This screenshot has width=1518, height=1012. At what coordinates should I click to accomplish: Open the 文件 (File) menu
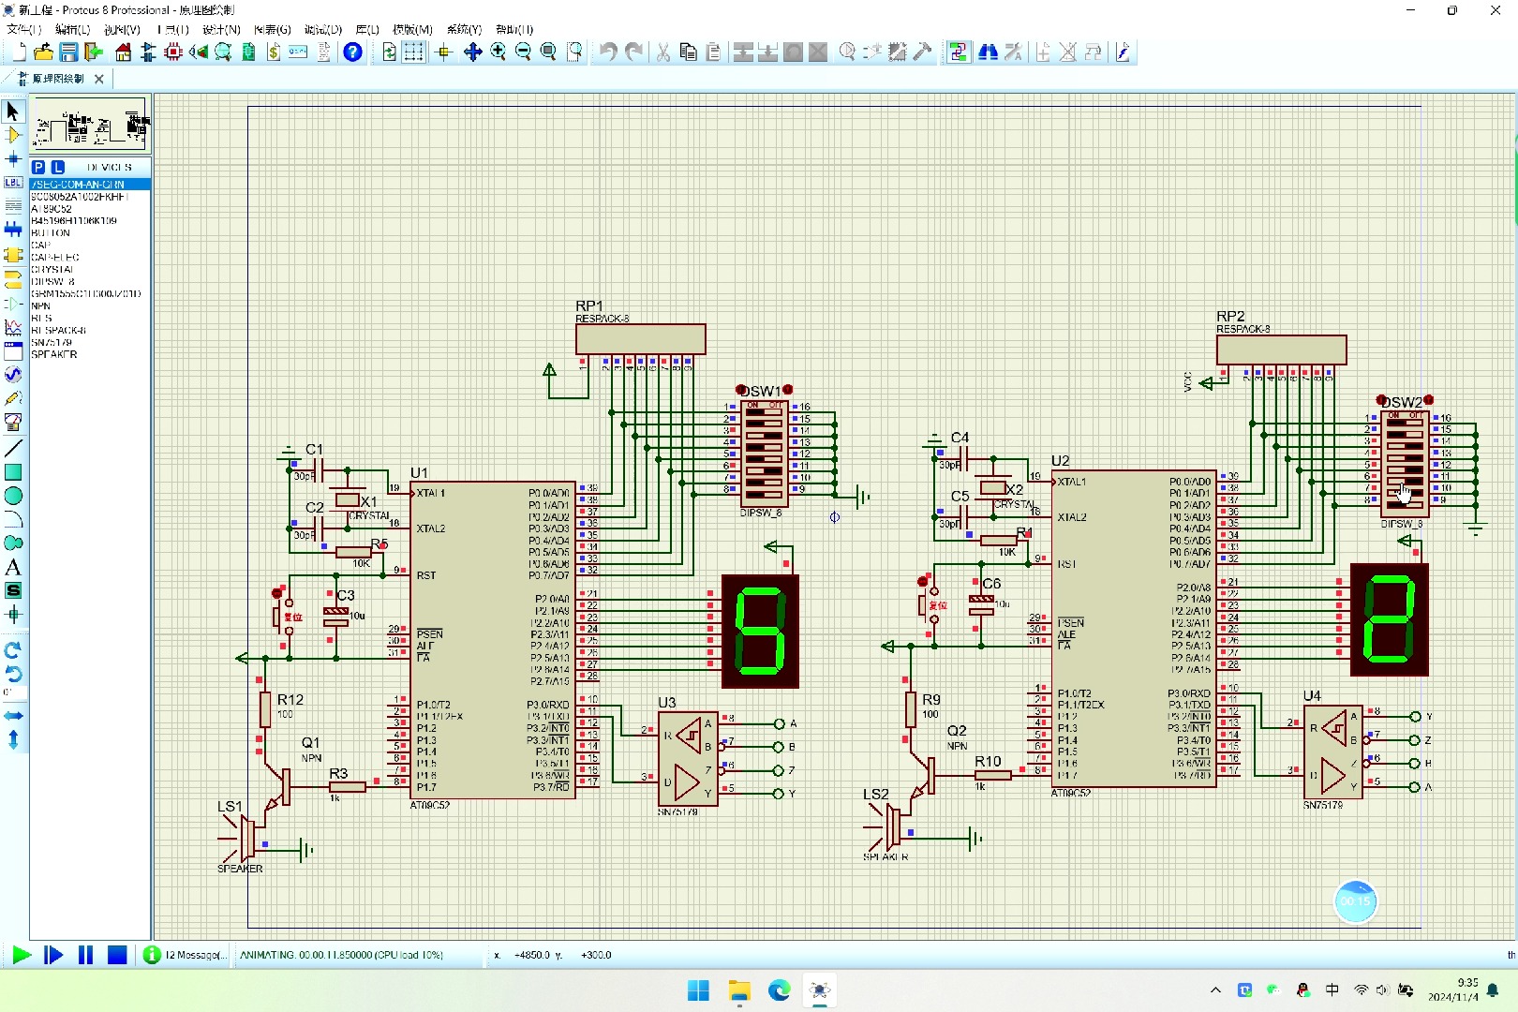22,30
